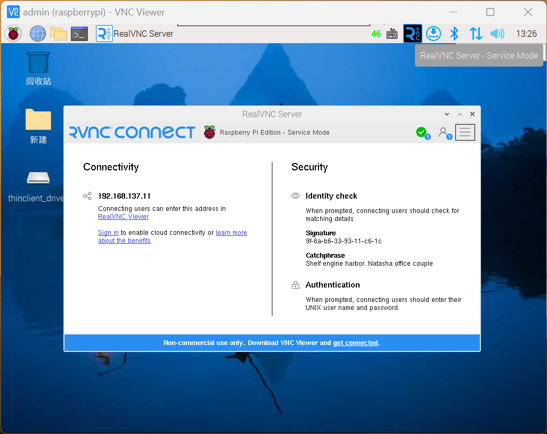Image resolution: width=547 pixels, height=434 pixels.
Task: Click the IP address 192.168.137.11
Action: 124,196
